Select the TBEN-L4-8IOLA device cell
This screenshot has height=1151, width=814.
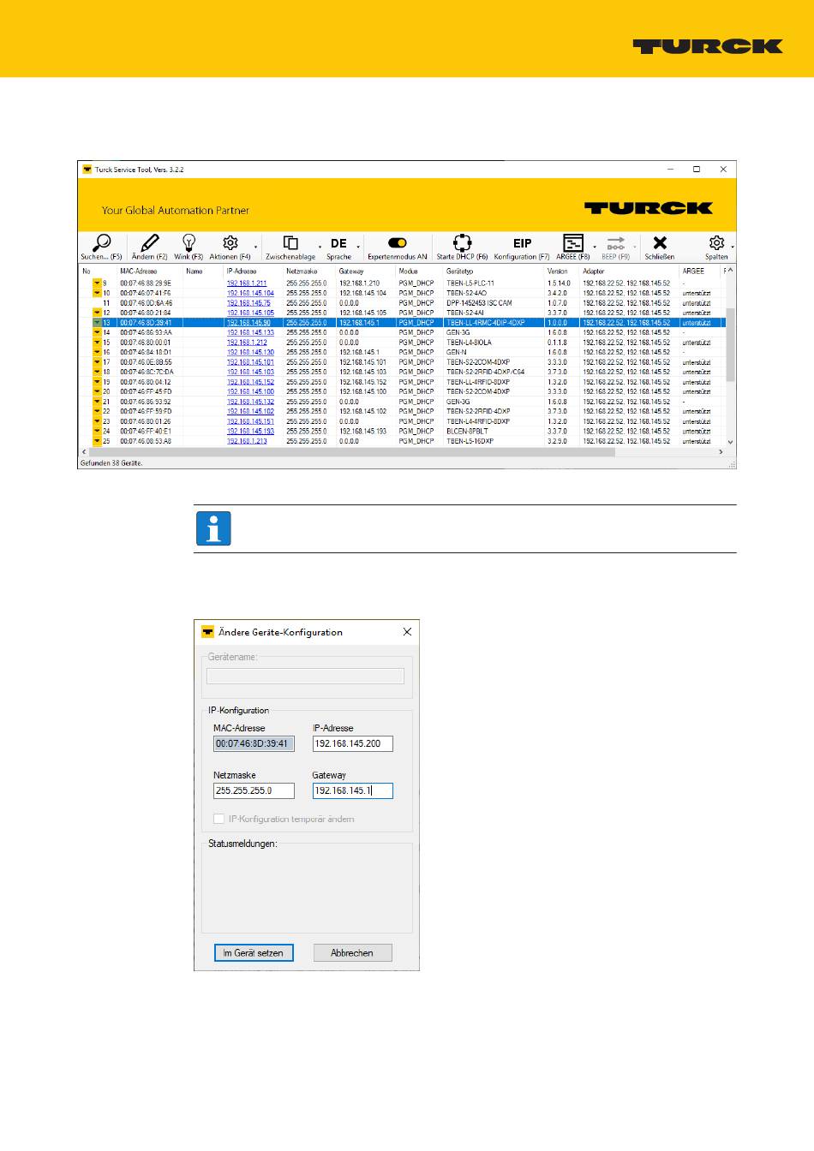point(469,343)
